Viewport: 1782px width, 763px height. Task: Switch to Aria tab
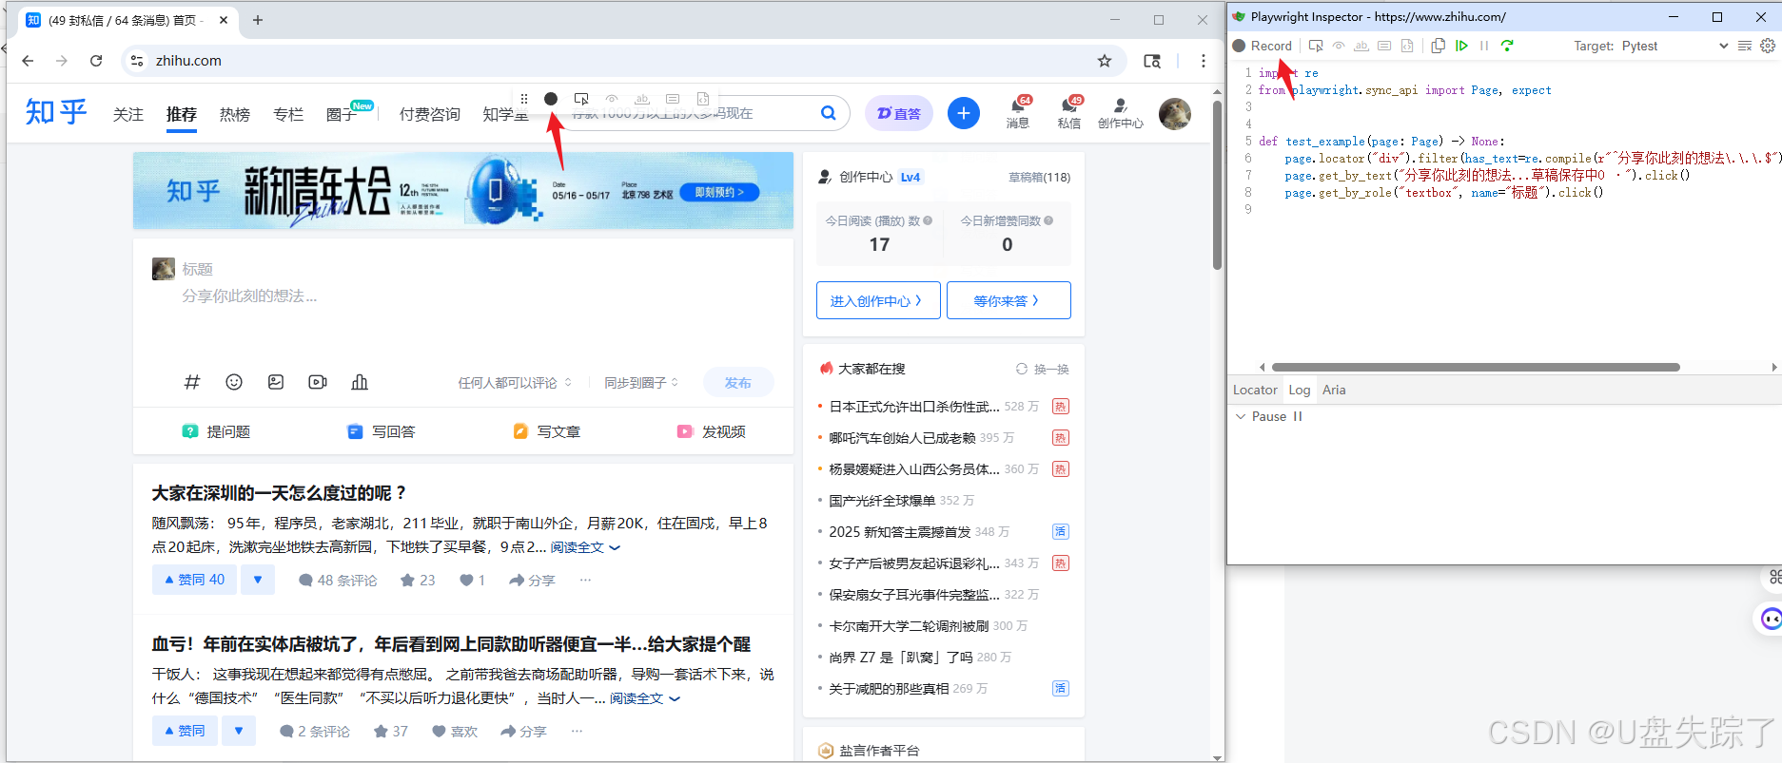point(1334,390)
